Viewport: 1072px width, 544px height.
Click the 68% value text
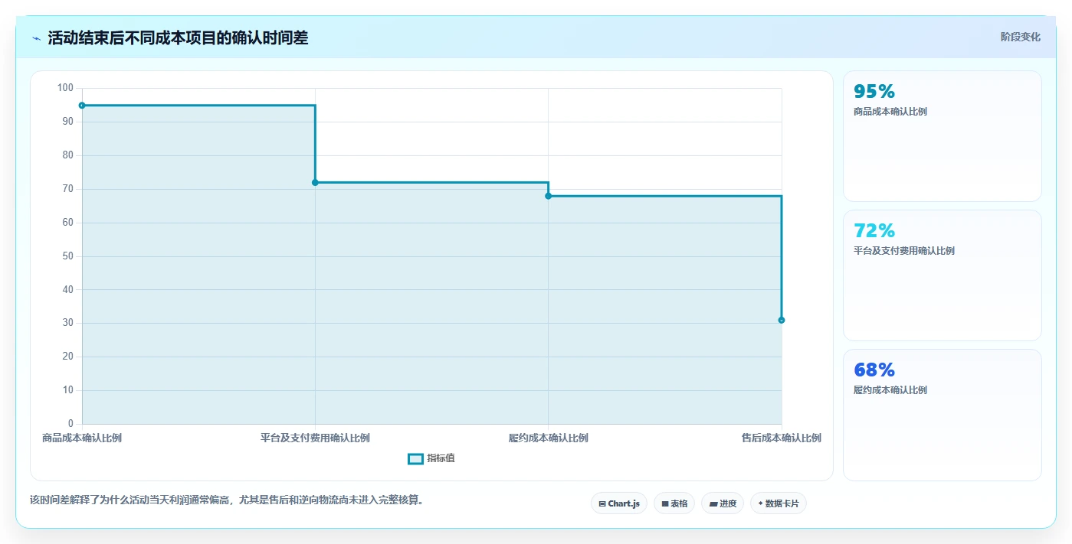click(874, 370)
